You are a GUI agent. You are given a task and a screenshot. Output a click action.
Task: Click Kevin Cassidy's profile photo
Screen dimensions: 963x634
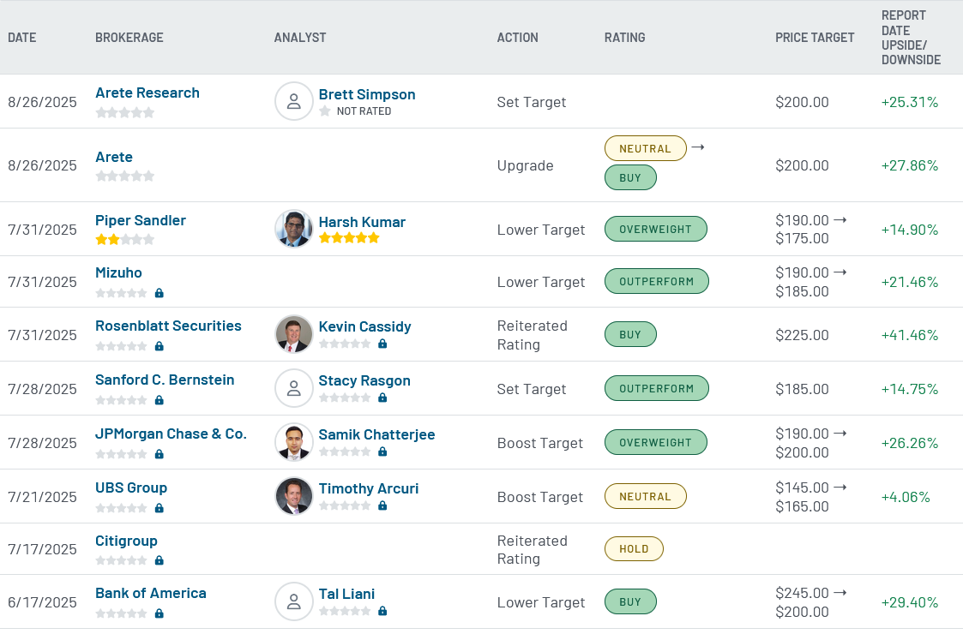click(x=294, y=334)
